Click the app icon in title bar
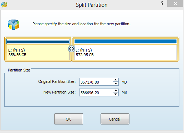This screenshot has width=184, height=133. (x=4, y=5)
